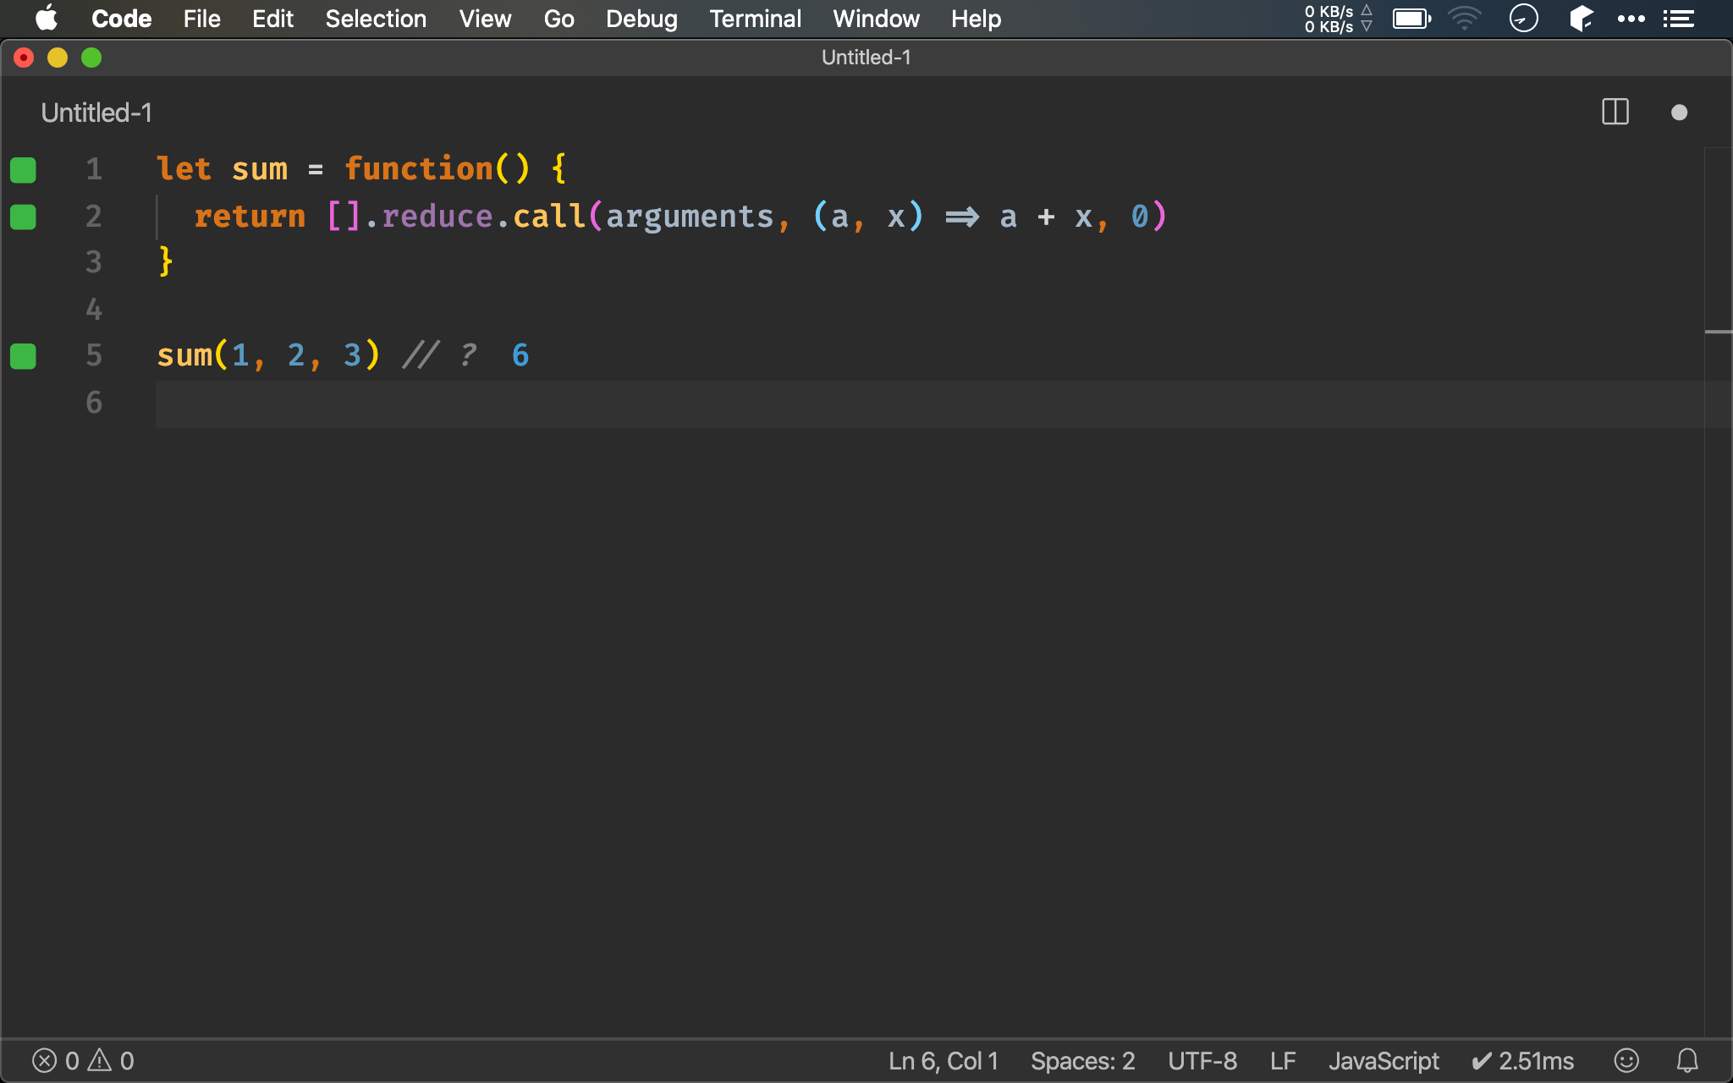The image size is (1733, 1083).
Task: Click the LF line ending selector
Action: tap(1284, 1058)
